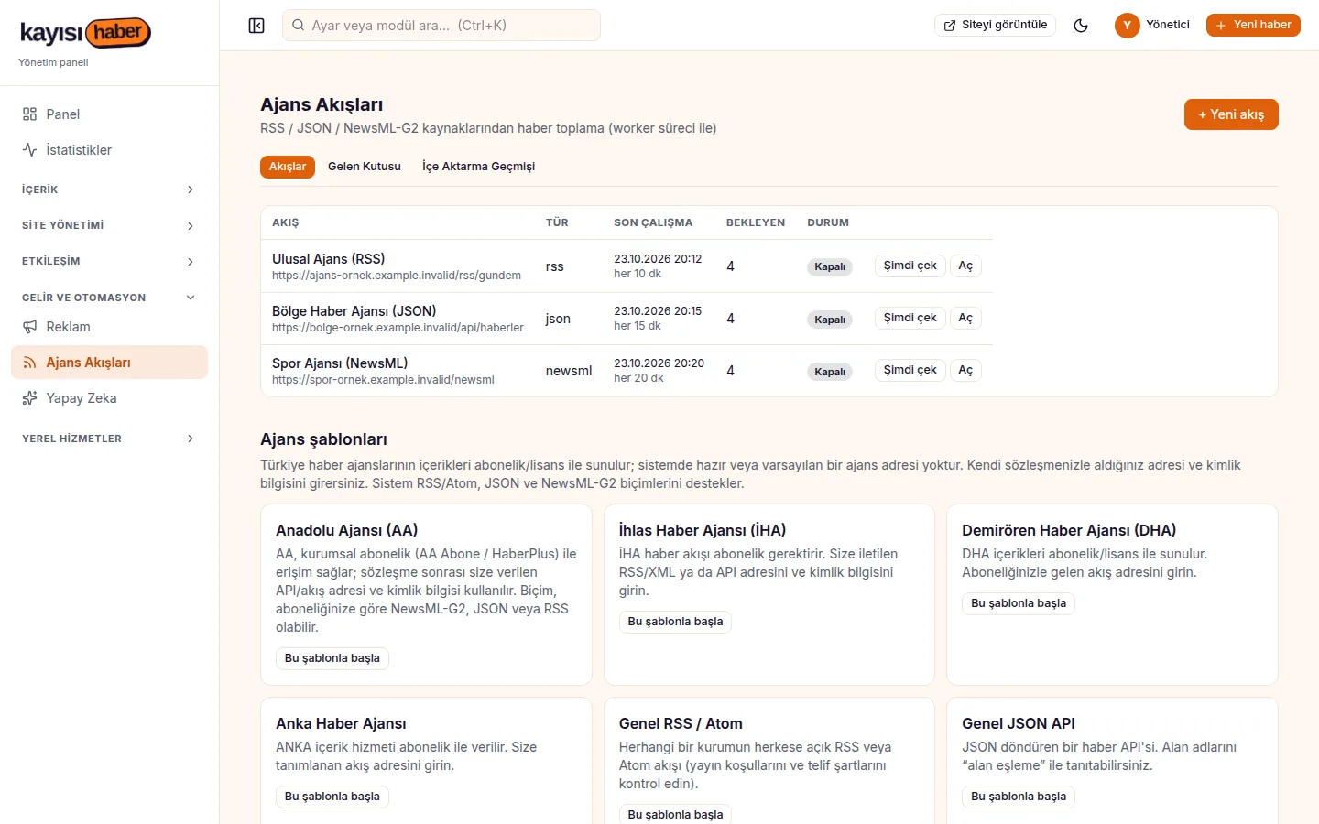
Task: Start with the Genel RSS / Atom template
Action: [675, 814]
